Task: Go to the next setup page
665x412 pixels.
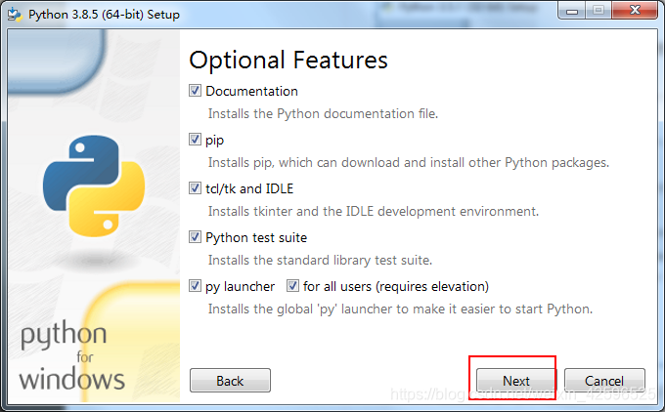Action: (x=516, y=380)
